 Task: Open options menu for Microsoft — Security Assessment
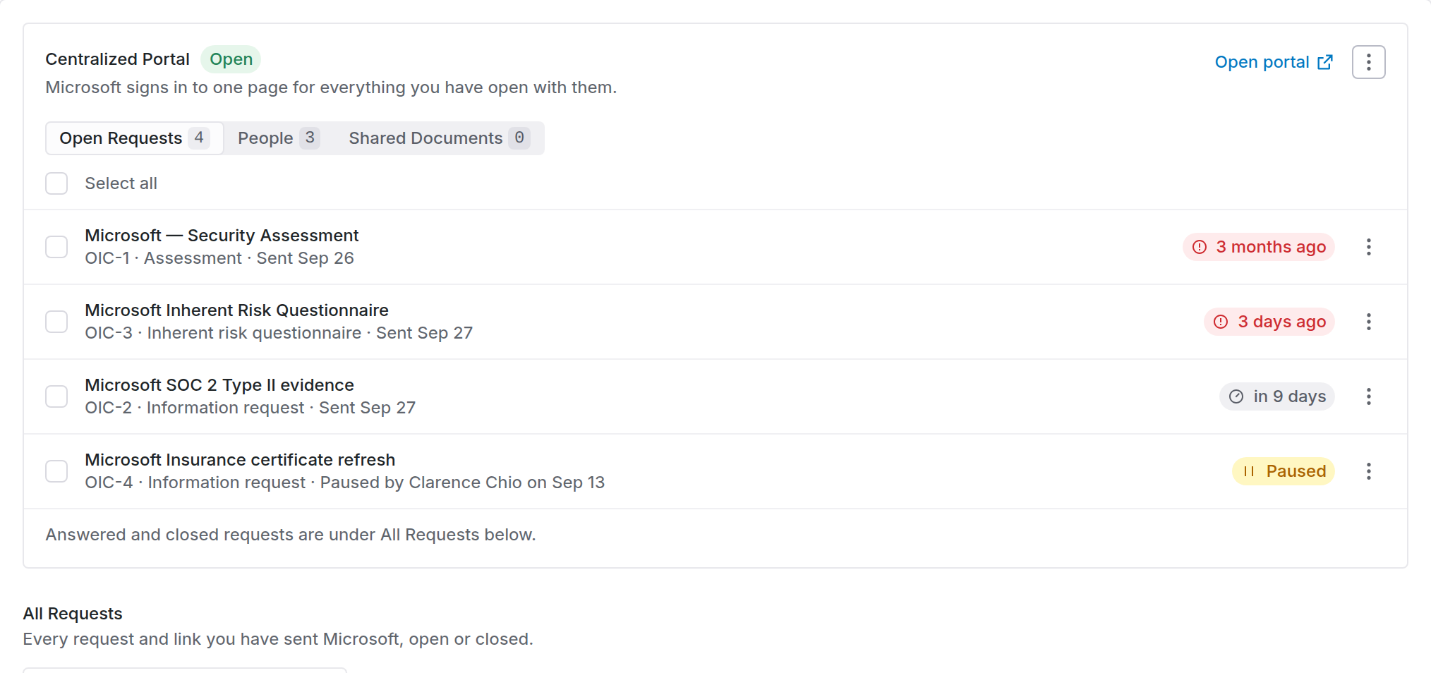1368,247
